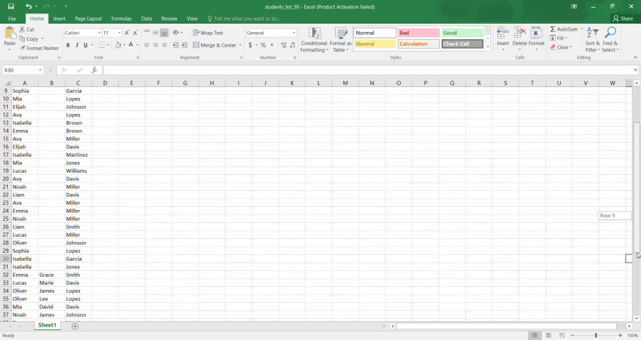Open the General number format dropdown
The image size is (641, 340).
tap(294, 33)
